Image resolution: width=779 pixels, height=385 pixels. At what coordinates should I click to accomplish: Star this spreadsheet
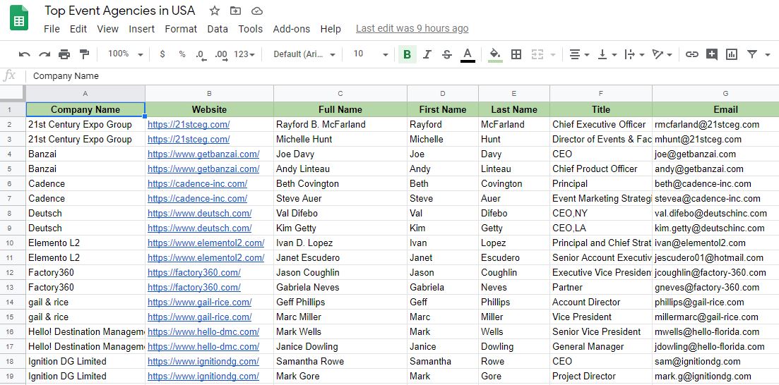click(214, 11)
